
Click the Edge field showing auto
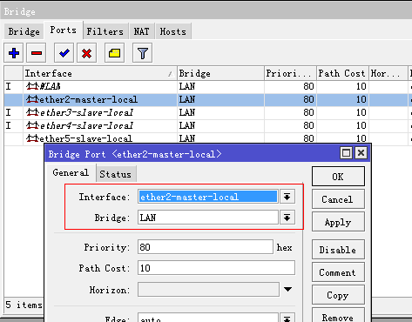point(208,318)
